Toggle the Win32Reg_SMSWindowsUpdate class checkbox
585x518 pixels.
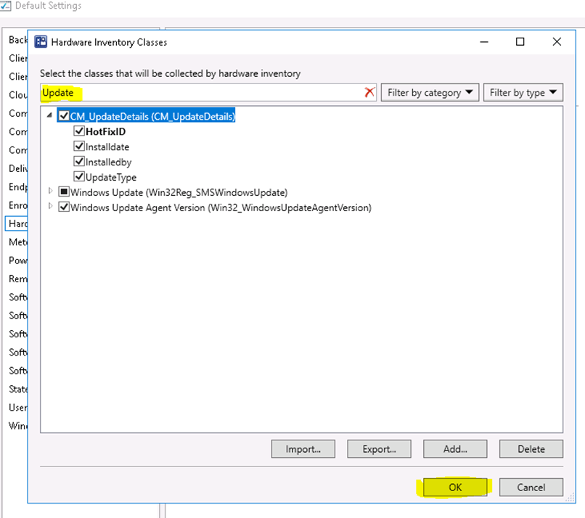click(x=64, y=192)
